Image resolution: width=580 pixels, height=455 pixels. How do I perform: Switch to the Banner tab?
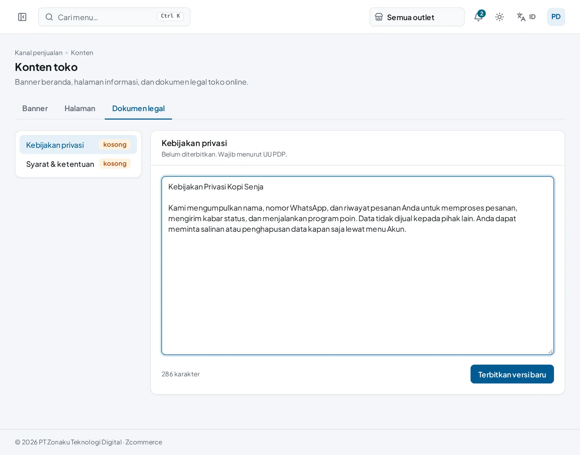pyautogui.click(x=35, y=108)
